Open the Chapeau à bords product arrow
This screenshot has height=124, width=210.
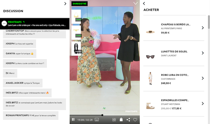coord(203,28)
